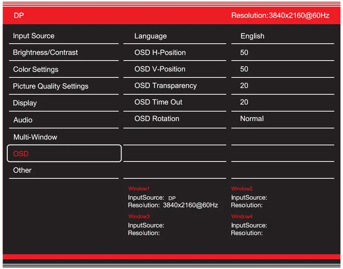Open the Input Source menu
Viewport: 343px width, 269px height.
point(33,36)
